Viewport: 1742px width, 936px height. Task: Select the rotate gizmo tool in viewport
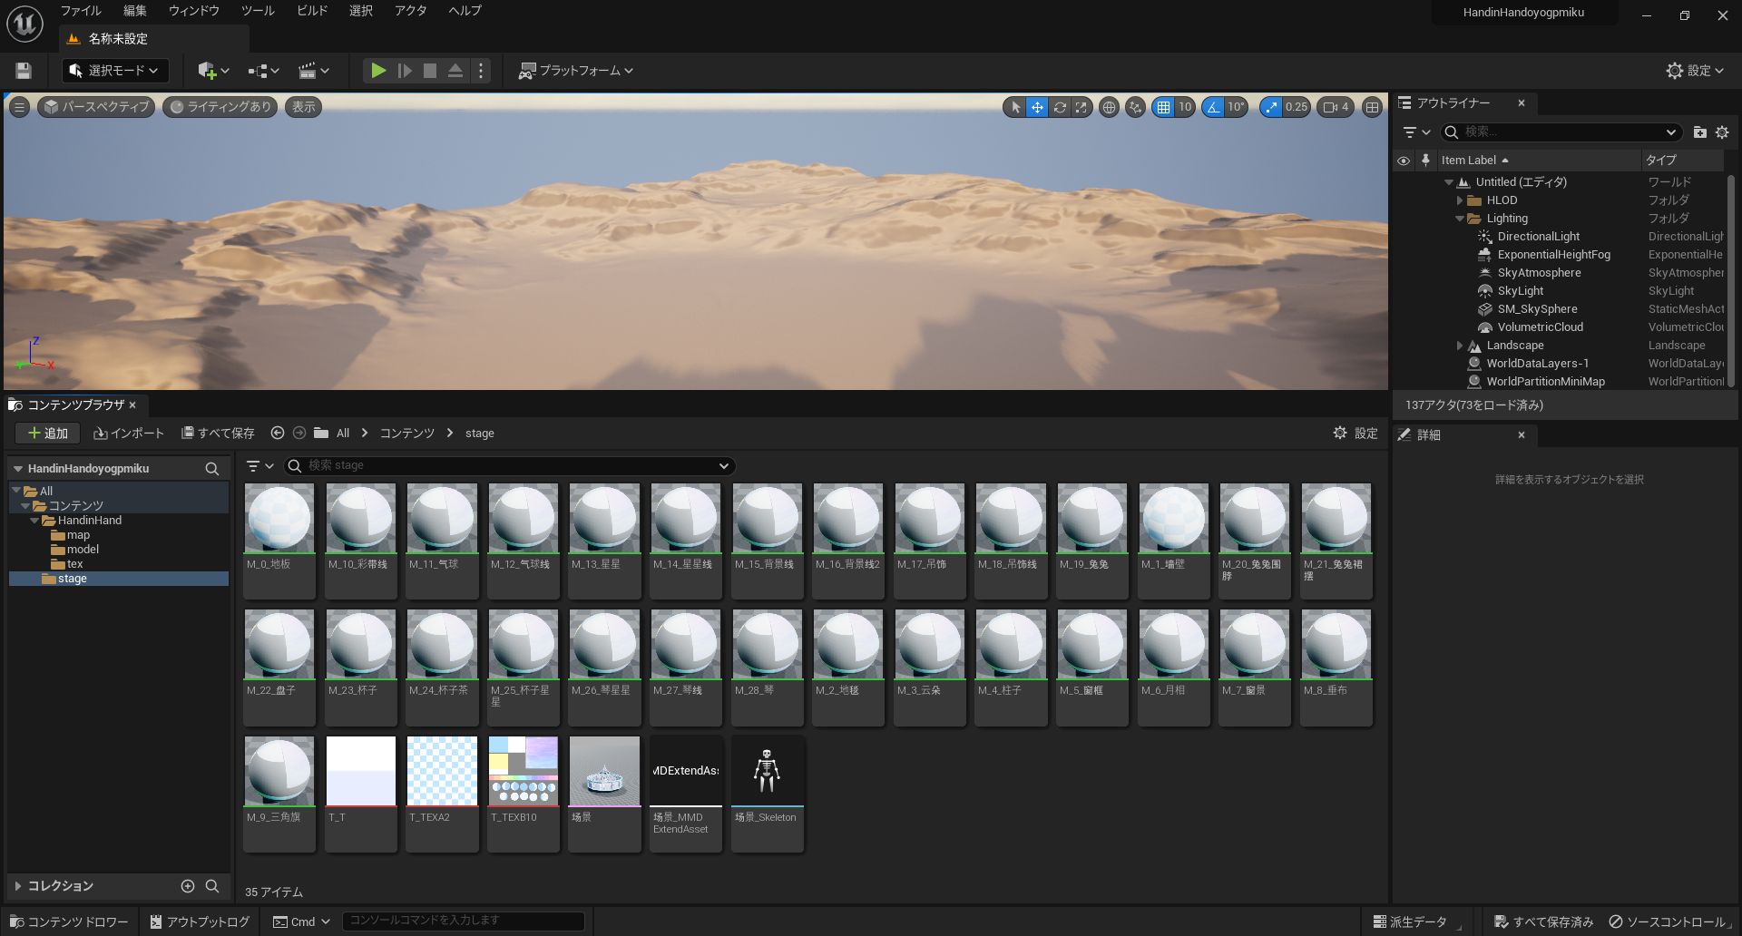1059,107
